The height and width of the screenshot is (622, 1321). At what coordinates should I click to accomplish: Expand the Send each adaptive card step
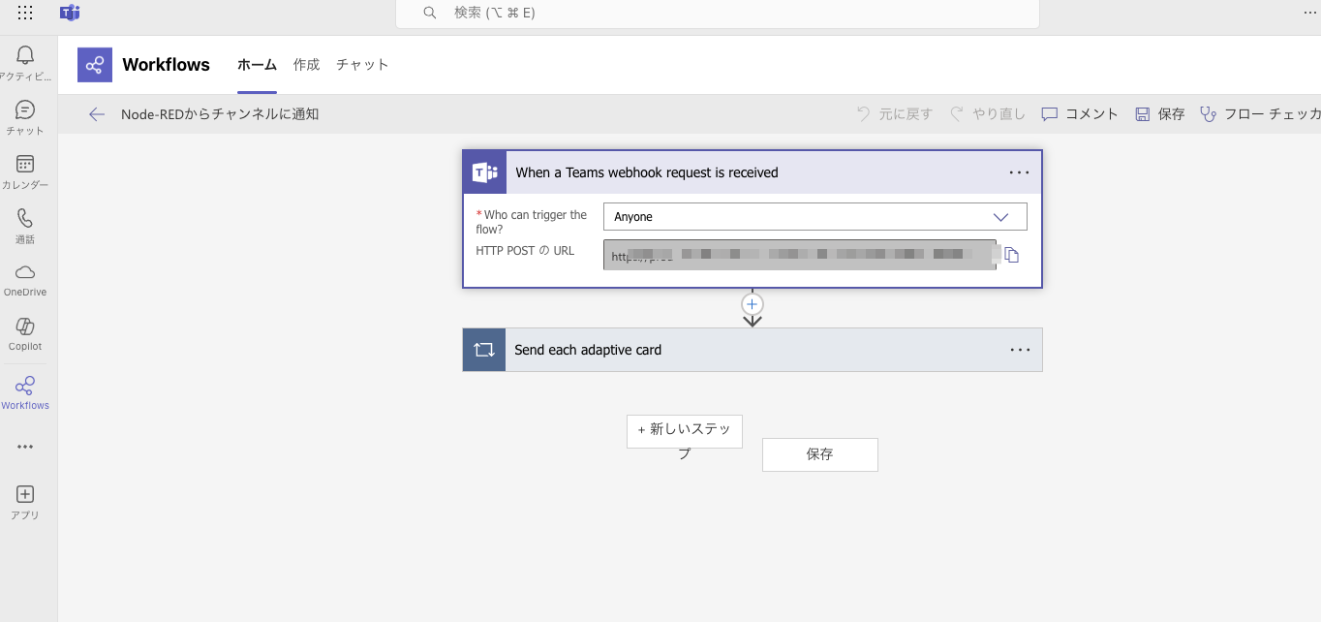pyautogui.click(x=753, y=350)
